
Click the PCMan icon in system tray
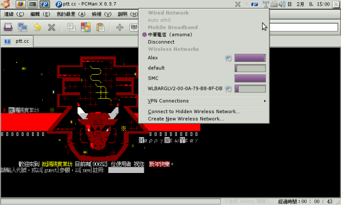255,4
